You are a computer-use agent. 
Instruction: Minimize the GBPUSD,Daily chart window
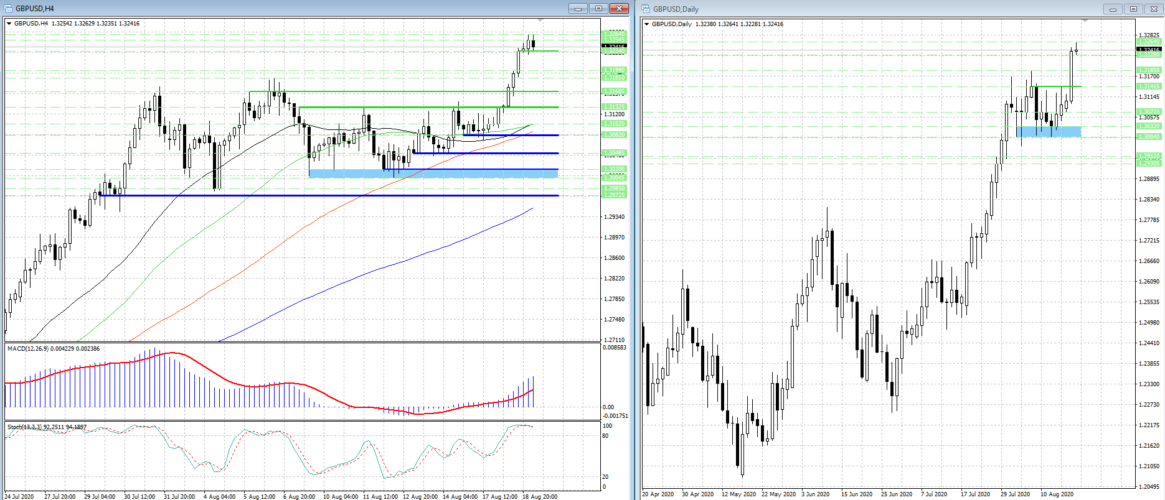(x=1112, y=9)
